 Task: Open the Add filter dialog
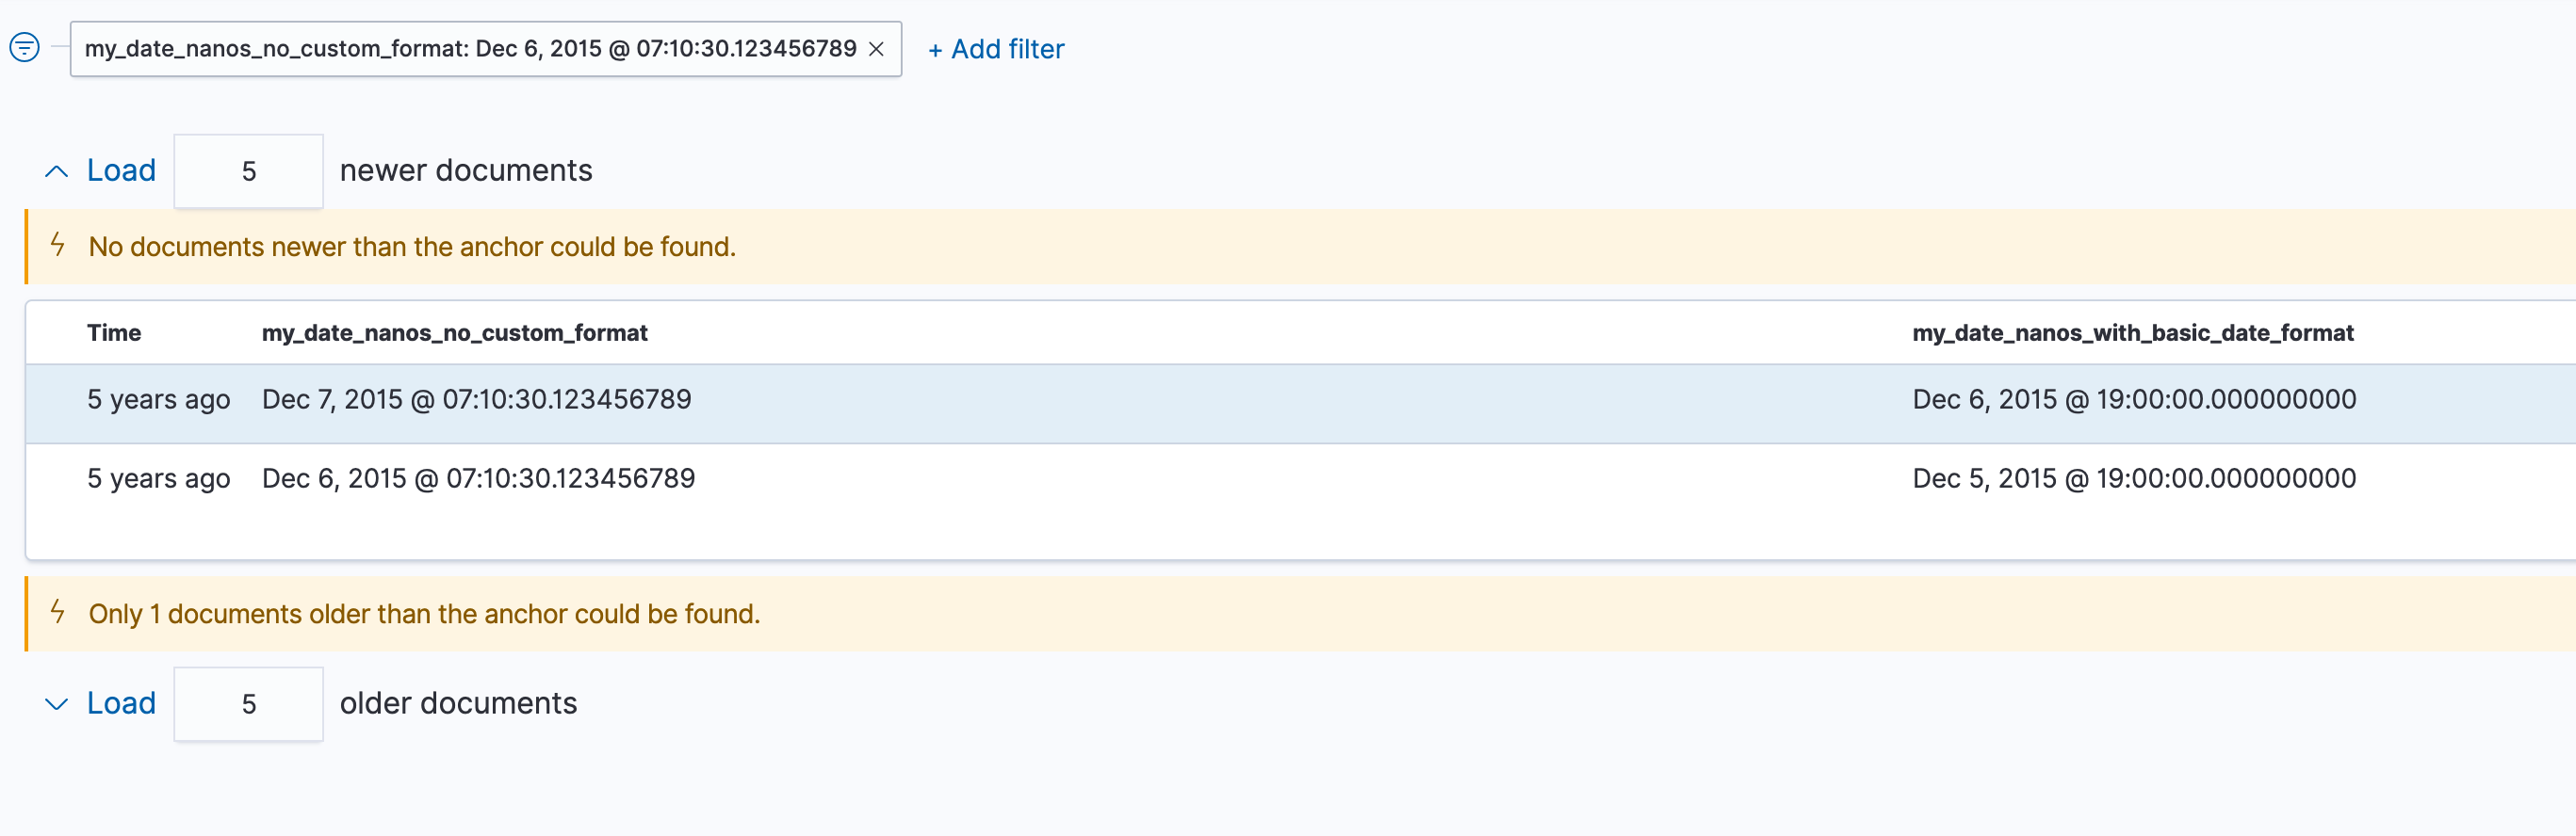tap(996, 49)
